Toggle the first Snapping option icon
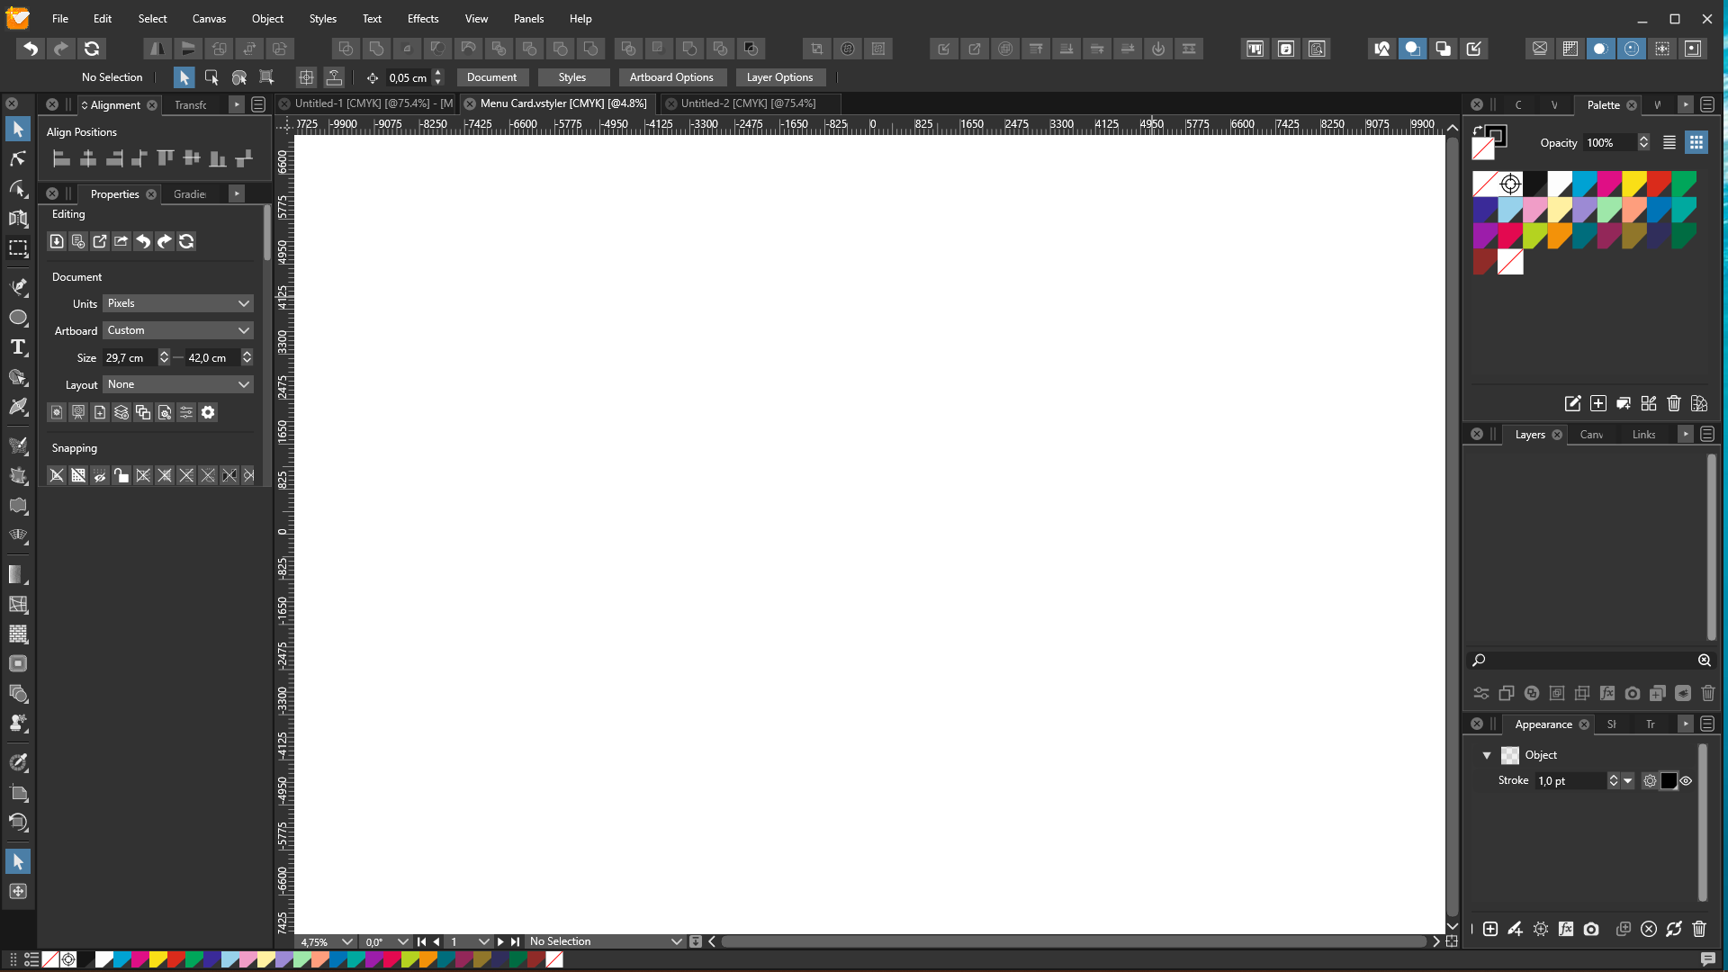Image resolution: width=1728 pixels, height=972 pixels. (x=57, y=475)
